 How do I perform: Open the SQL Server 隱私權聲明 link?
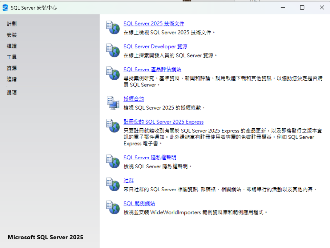pos(150,157)
